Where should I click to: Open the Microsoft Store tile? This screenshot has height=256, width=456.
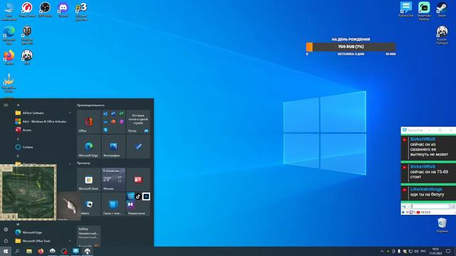(x=88, y=179)
